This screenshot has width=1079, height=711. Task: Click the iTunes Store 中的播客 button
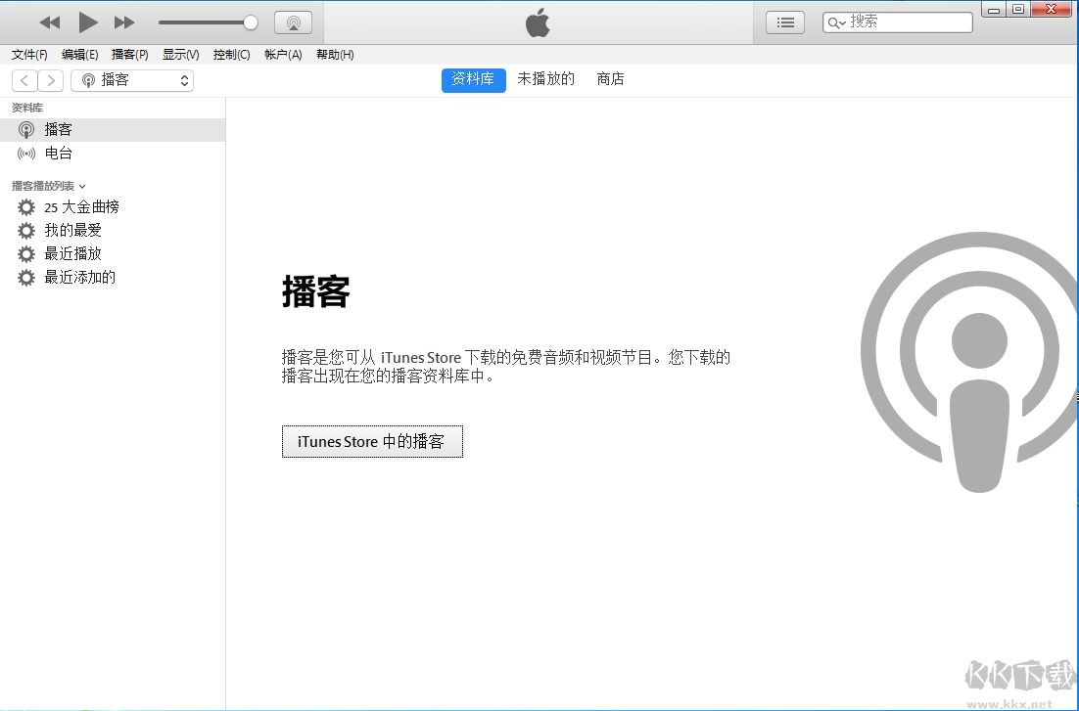click(372, 441)
